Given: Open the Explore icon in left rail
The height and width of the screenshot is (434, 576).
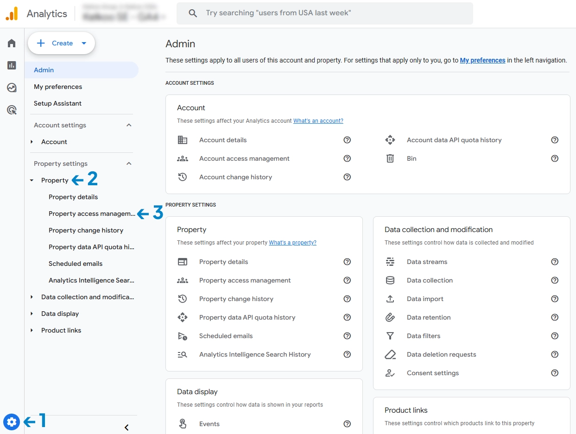Looking at the screenshot, I should point(12,88).
